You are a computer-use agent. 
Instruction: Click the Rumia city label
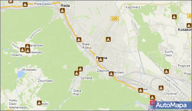click(102, 58)
